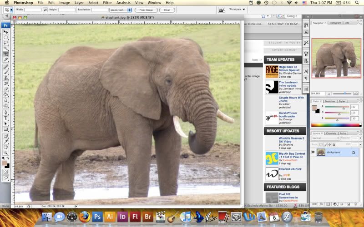Launch Firefox from the Dock
The width and height of the screenshot is (364, 227).
point(84,217)
